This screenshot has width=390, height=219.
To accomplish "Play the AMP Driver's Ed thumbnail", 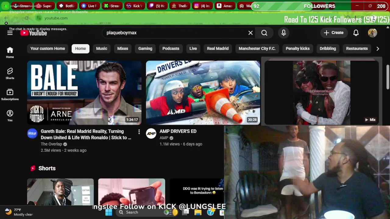I will pyautogui.click(x=203, y=93).
